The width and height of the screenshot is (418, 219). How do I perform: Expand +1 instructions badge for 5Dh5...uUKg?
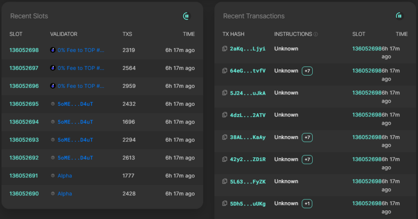pos(307,203)
